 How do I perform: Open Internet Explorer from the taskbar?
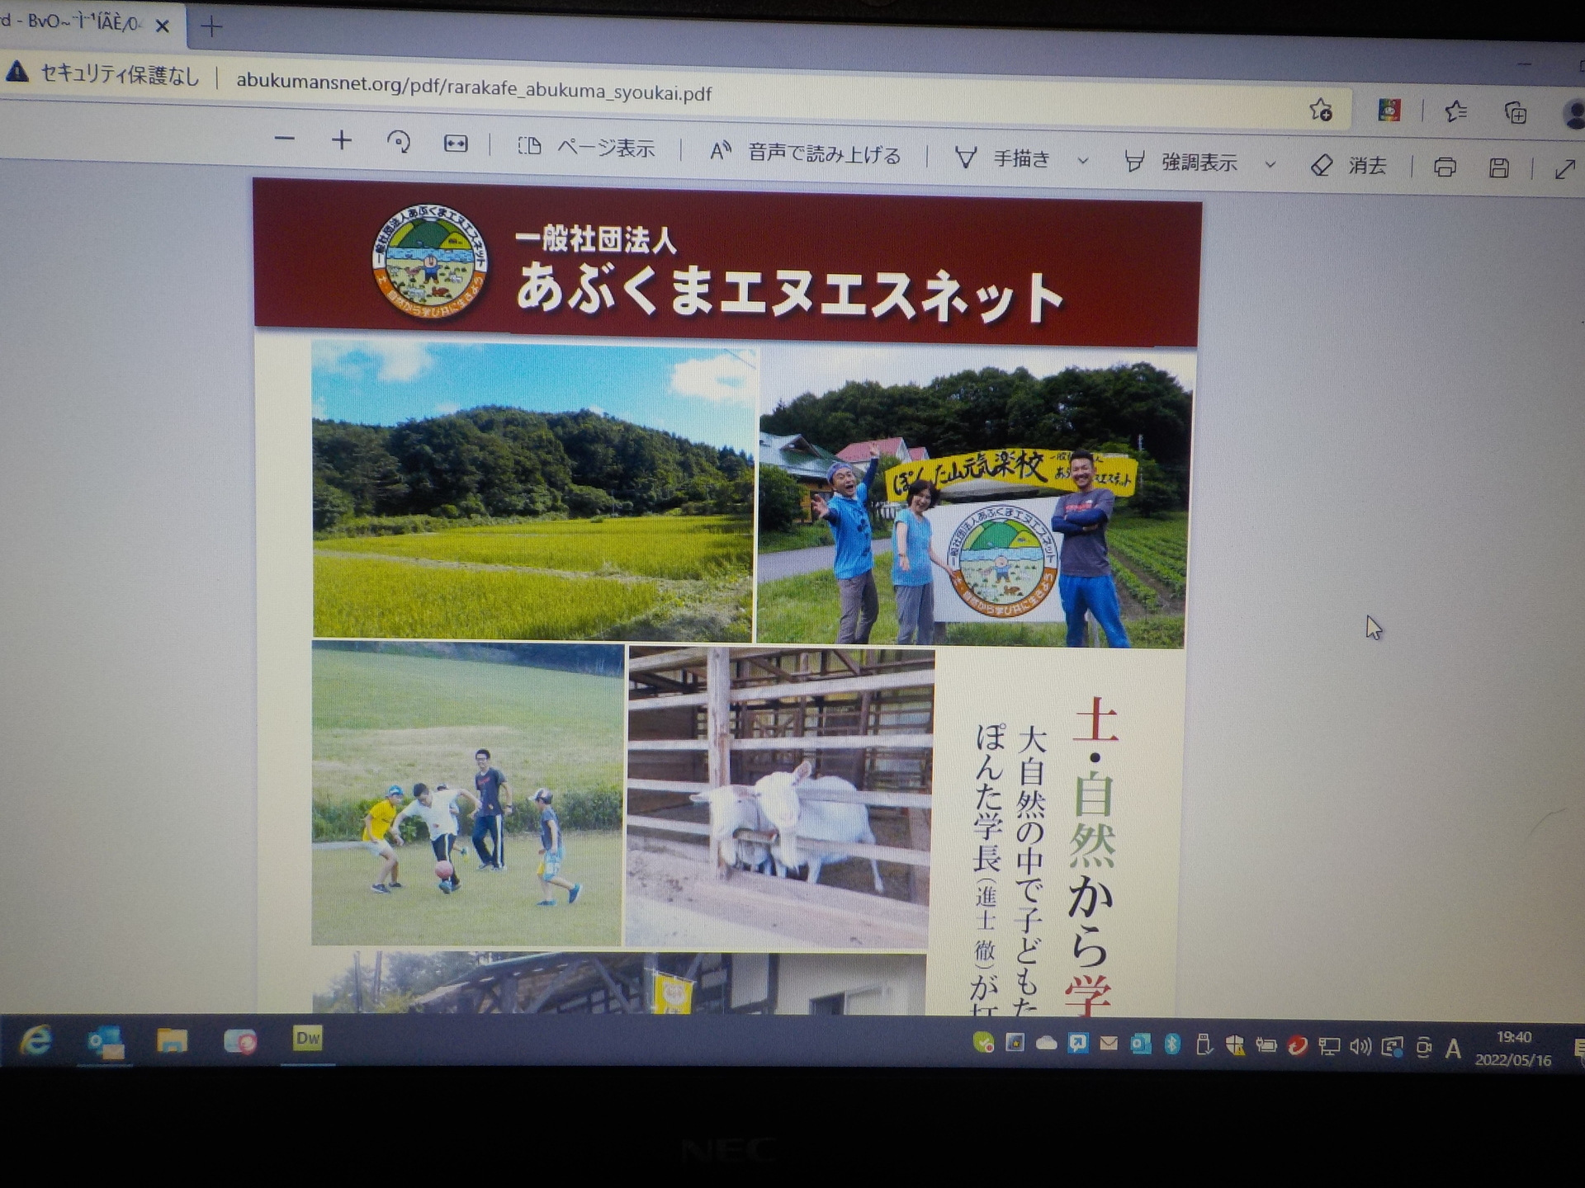coord(35,1040)
